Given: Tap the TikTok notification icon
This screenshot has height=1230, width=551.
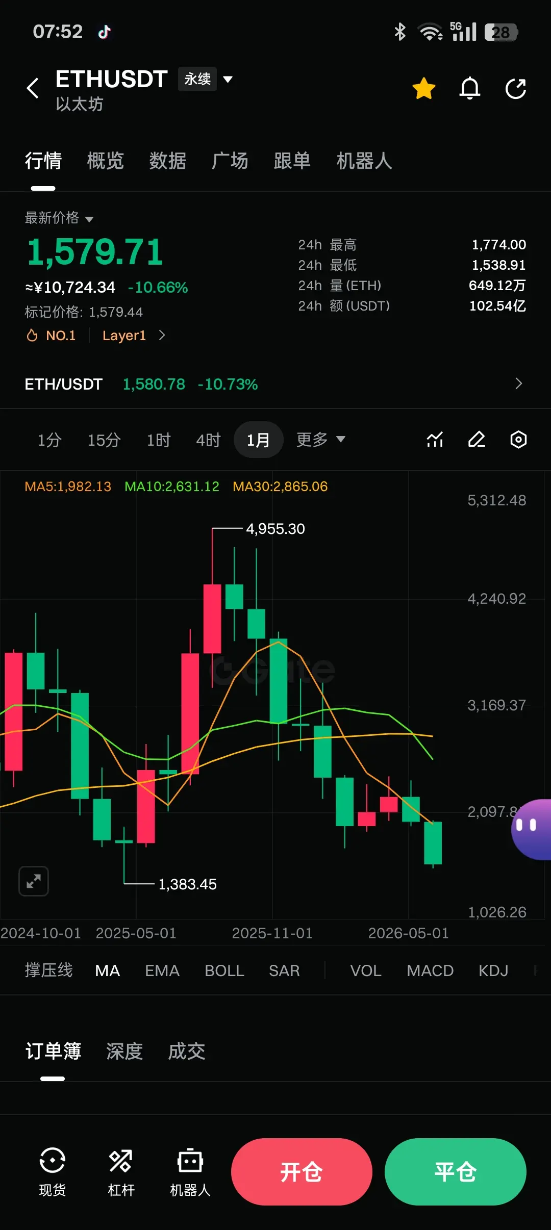Looking at the screenshot, I should tap(105, 32).
